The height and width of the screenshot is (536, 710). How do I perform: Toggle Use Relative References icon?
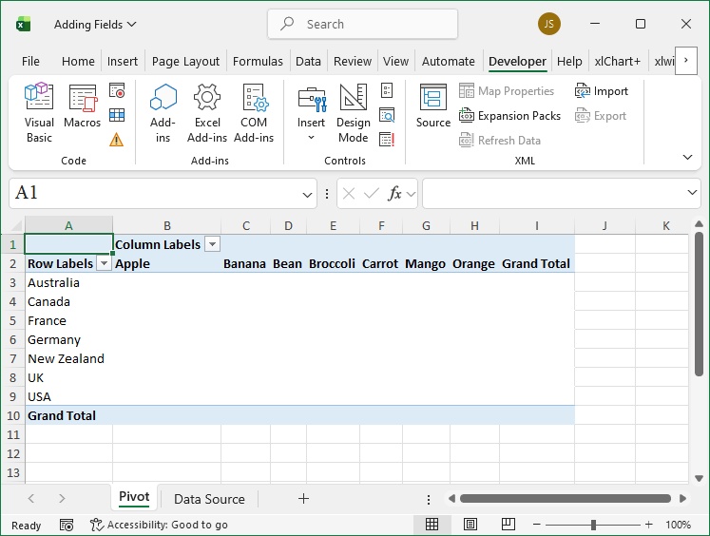click(x=117, y=115)
